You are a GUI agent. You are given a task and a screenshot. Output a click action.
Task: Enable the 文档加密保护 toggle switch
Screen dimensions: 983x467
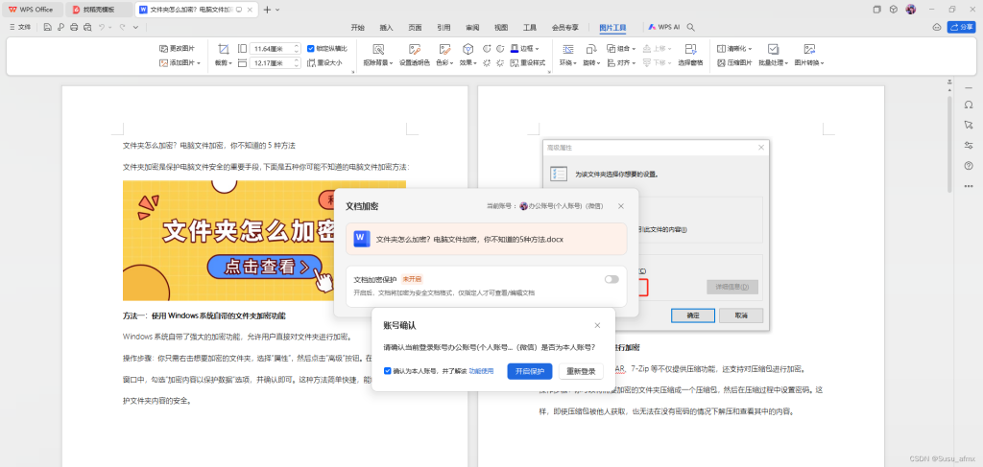[x=611, y=279]
